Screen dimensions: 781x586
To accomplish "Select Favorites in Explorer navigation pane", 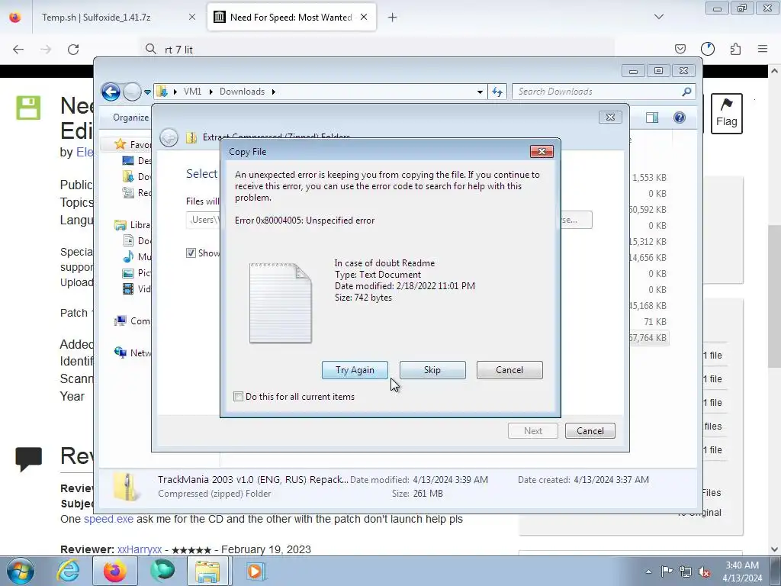I will pyautogui.click(x=133, y=144).
